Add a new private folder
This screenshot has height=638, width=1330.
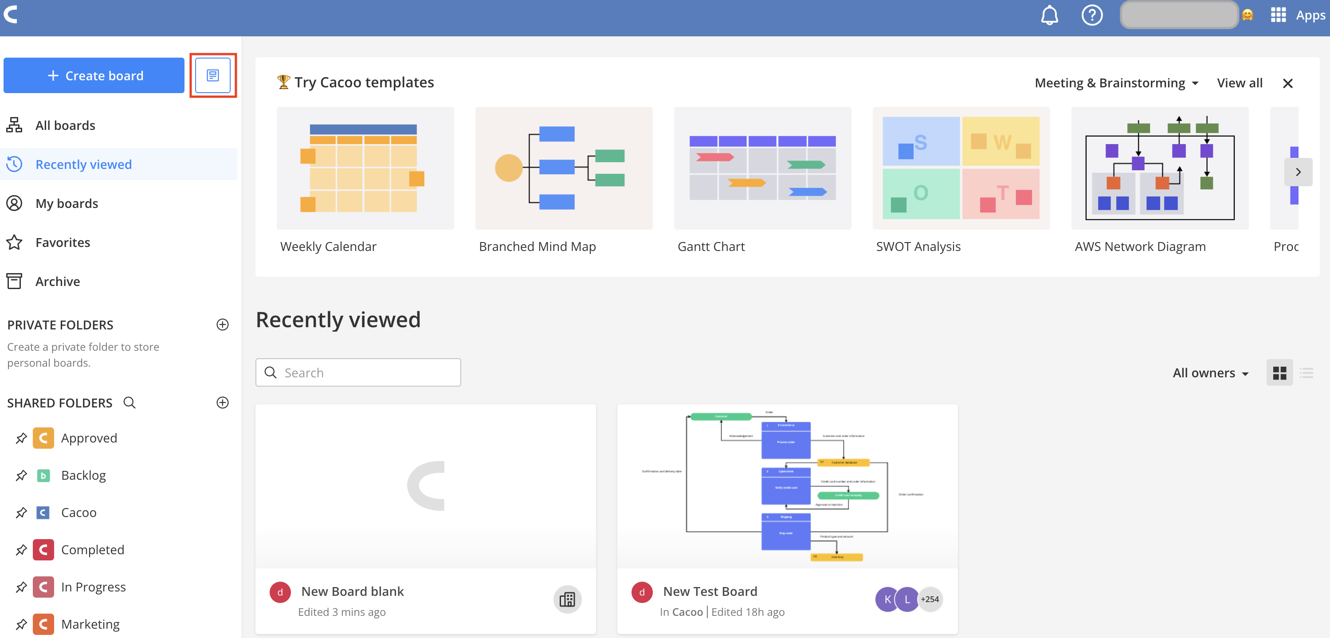point(223,325)
